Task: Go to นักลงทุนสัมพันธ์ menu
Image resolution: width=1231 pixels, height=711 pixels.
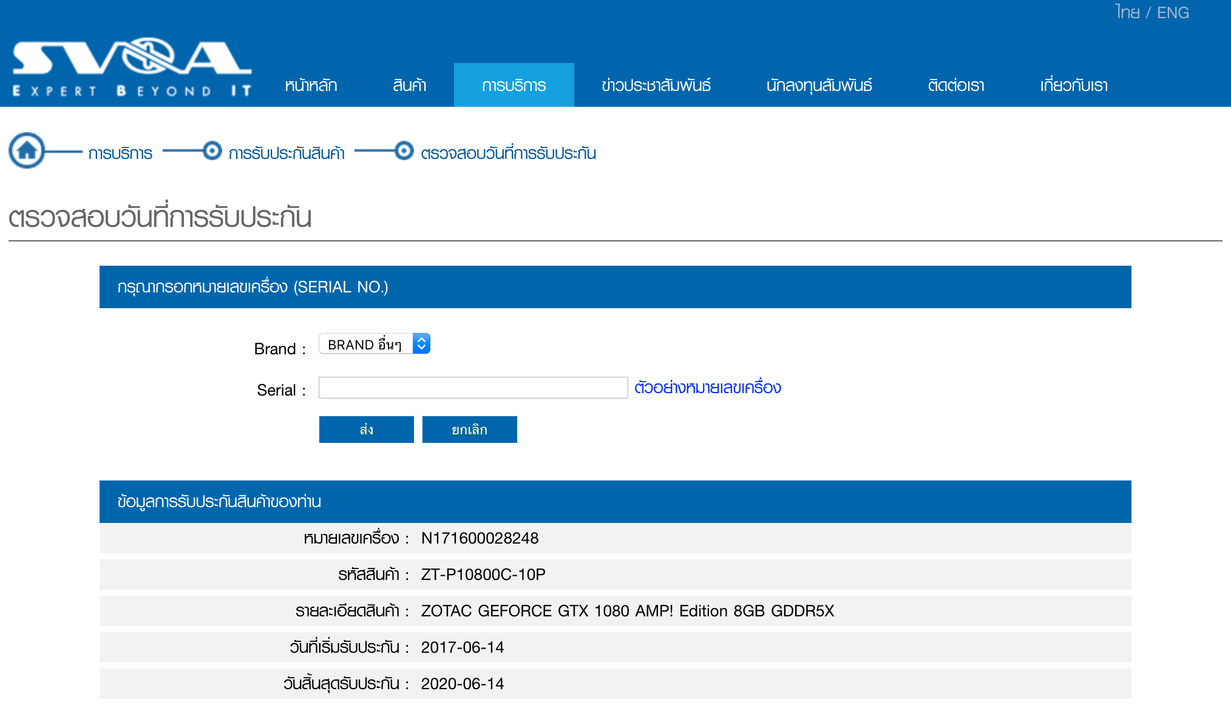Action: [819, 86]
